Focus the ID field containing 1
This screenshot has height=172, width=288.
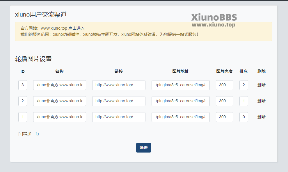23,117
